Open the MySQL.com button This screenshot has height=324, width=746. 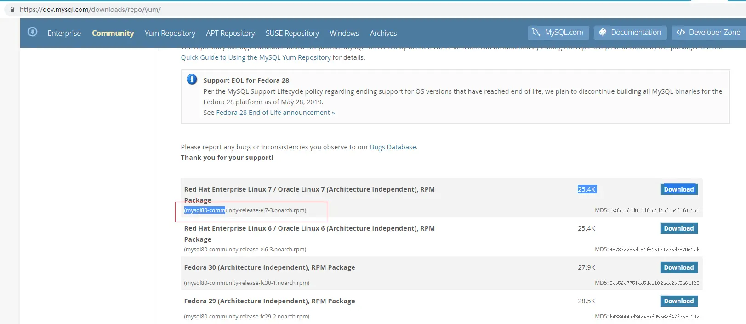pyautogui.click(x=558, y=33)
